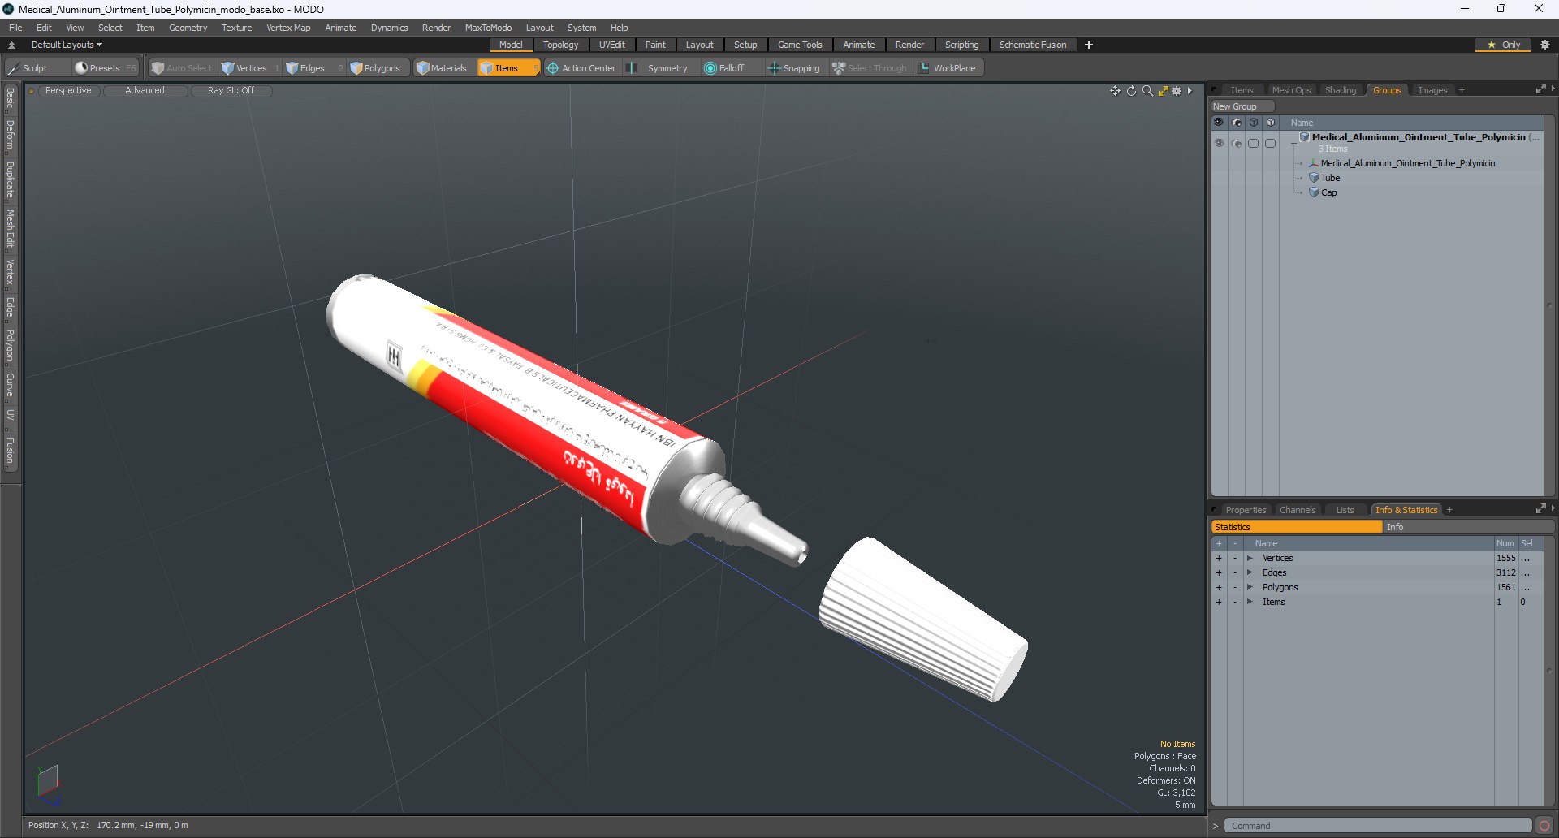Select Tube item in group tree

(1330, 178)
